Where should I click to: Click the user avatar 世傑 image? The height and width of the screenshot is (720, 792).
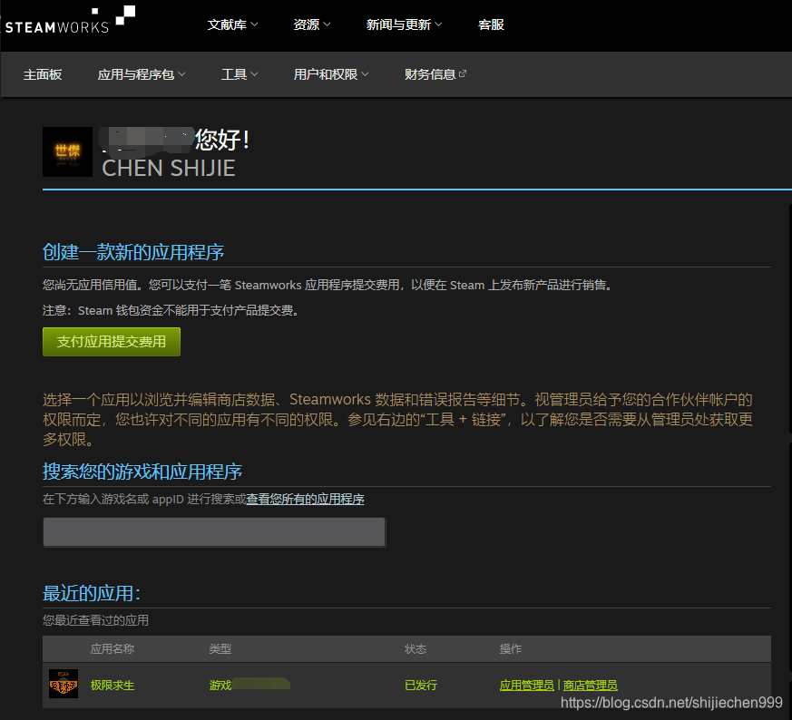pos(67,151)
